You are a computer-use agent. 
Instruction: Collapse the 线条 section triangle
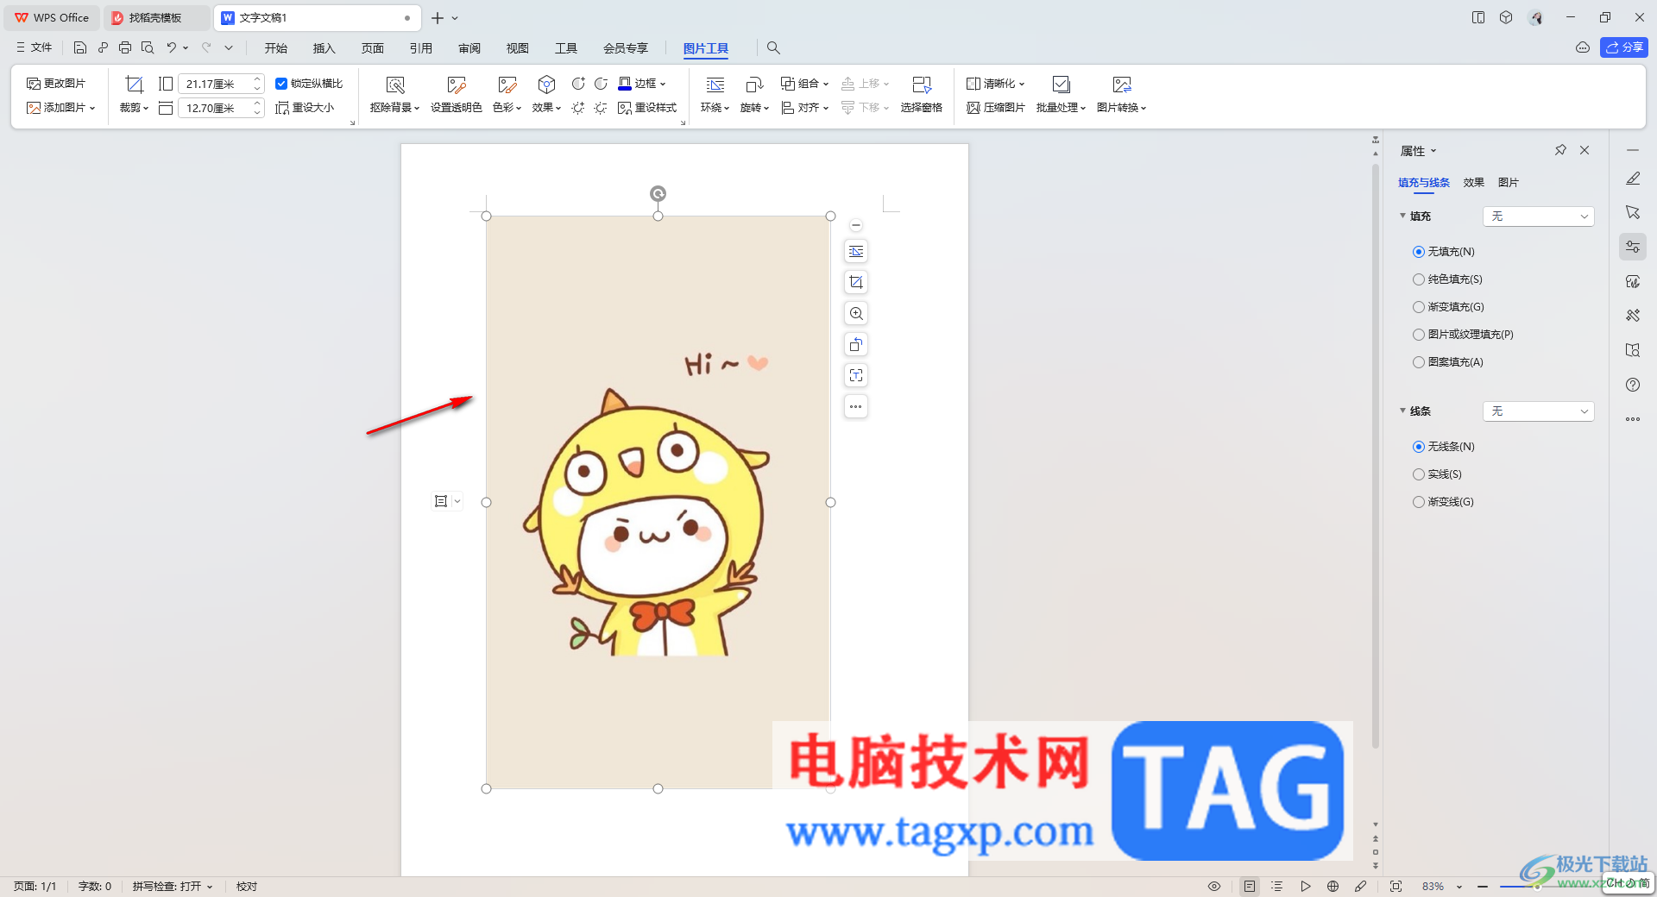point(1402,411)
